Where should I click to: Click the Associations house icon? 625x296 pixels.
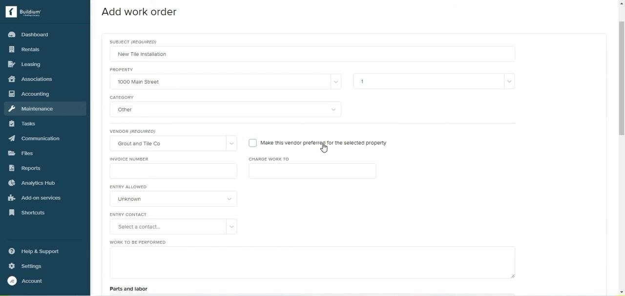click(12, 79)
